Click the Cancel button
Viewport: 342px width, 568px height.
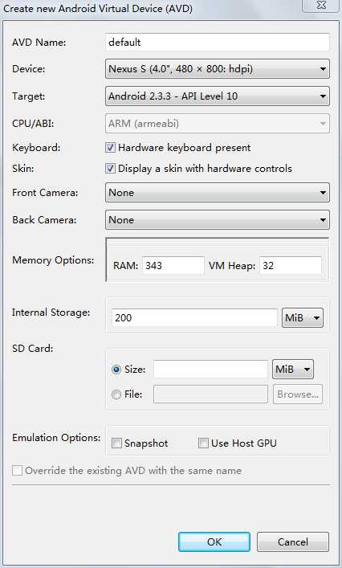(293, 542)
